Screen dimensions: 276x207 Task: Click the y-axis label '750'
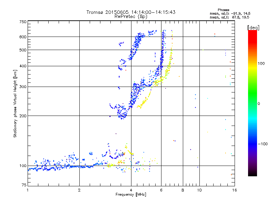pyautogui.click(x=23, y=22)
